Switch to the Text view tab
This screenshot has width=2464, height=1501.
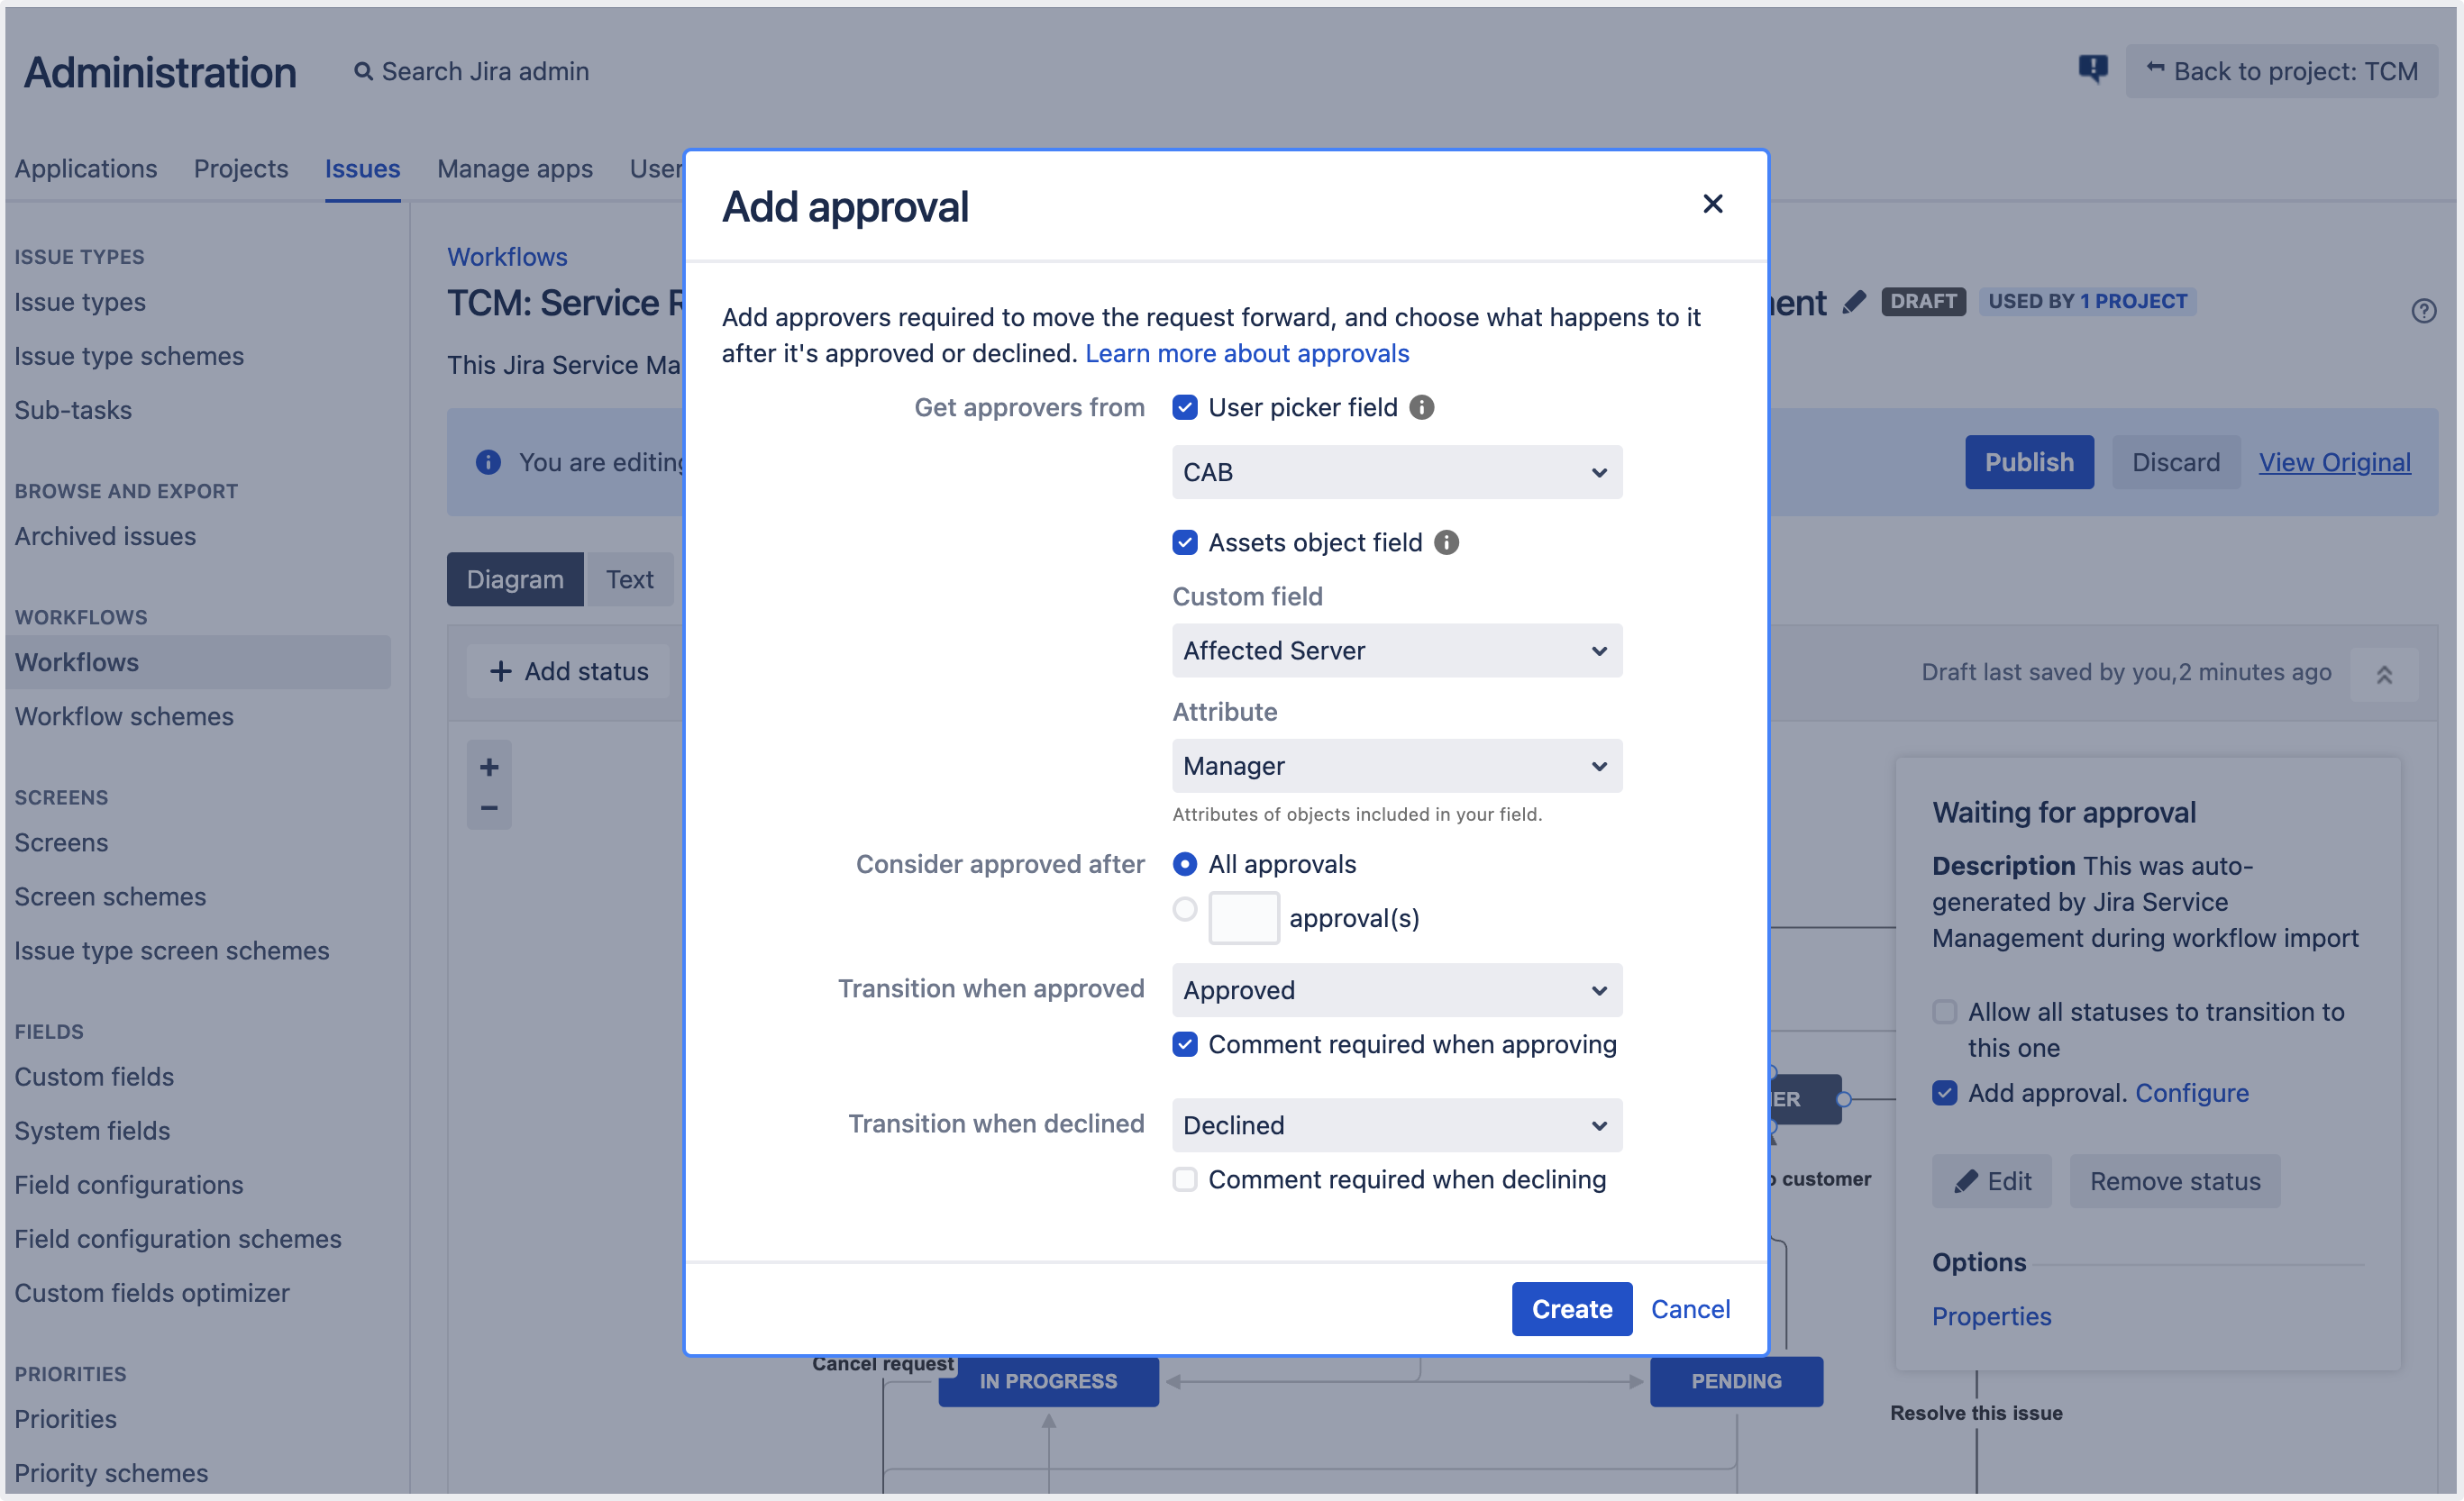[629, 579]
